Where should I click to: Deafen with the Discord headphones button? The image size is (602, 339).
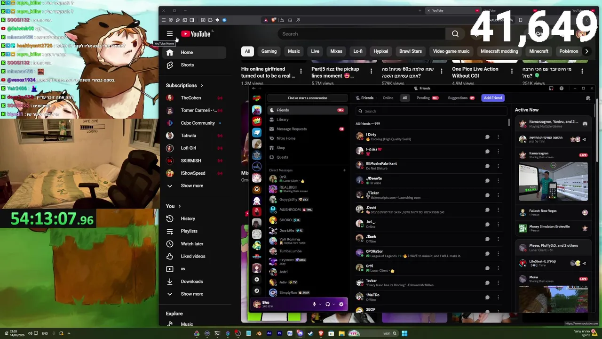point(327,304)
